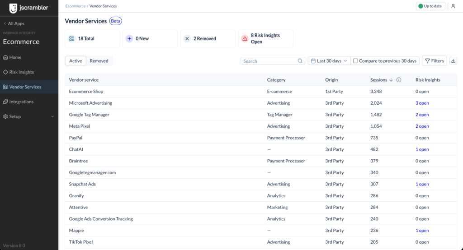Toggle Compare to previous 30 days checkbox
This screenshot has height=250, width=463.
tap(355, 61)
